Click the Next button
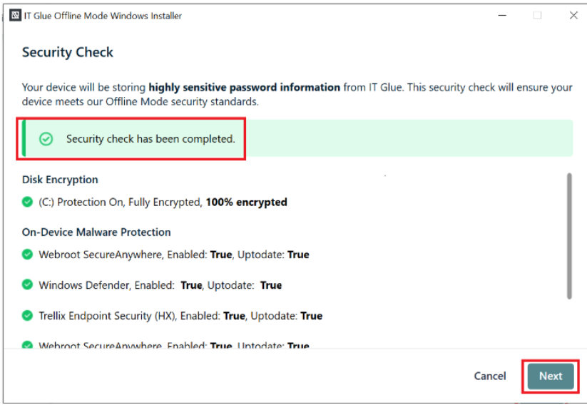The width and height of the screenshot is (587, 405). point(551,376)
